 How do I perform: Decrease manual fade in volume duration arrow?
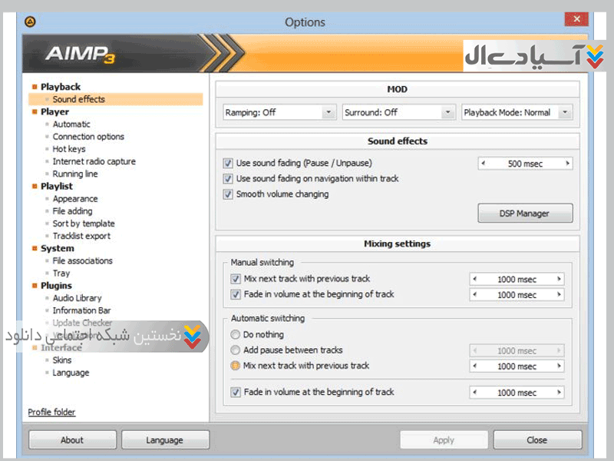(474, 295)
